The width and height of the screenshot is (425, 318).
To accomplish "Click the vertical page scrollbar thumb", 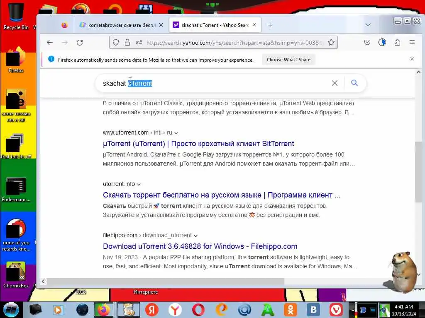I will 418,171.
